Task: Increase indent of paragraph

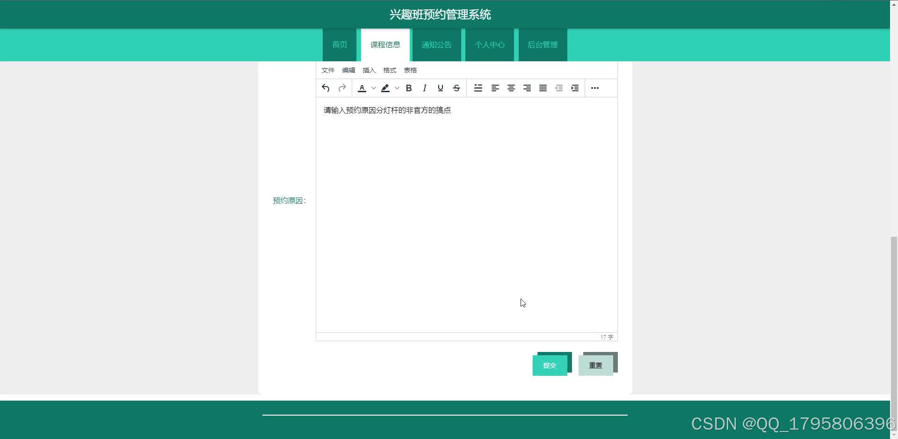Action: (x=575, y=88)
